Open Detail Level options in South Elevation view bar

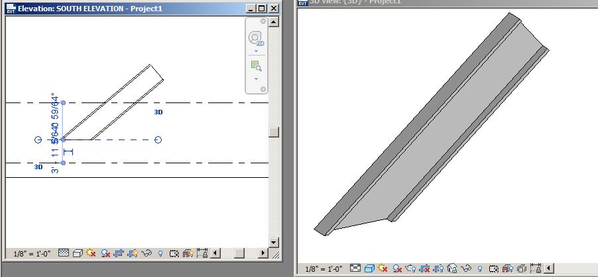(64, 253)
